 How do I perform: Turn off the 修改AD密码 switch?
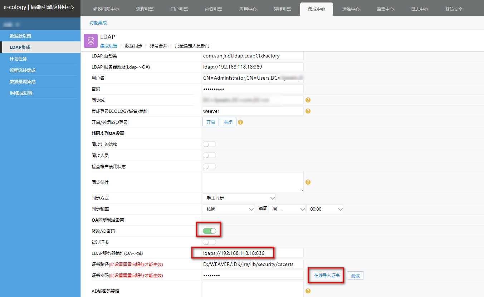pyautogui.click(x=209, y=231)
